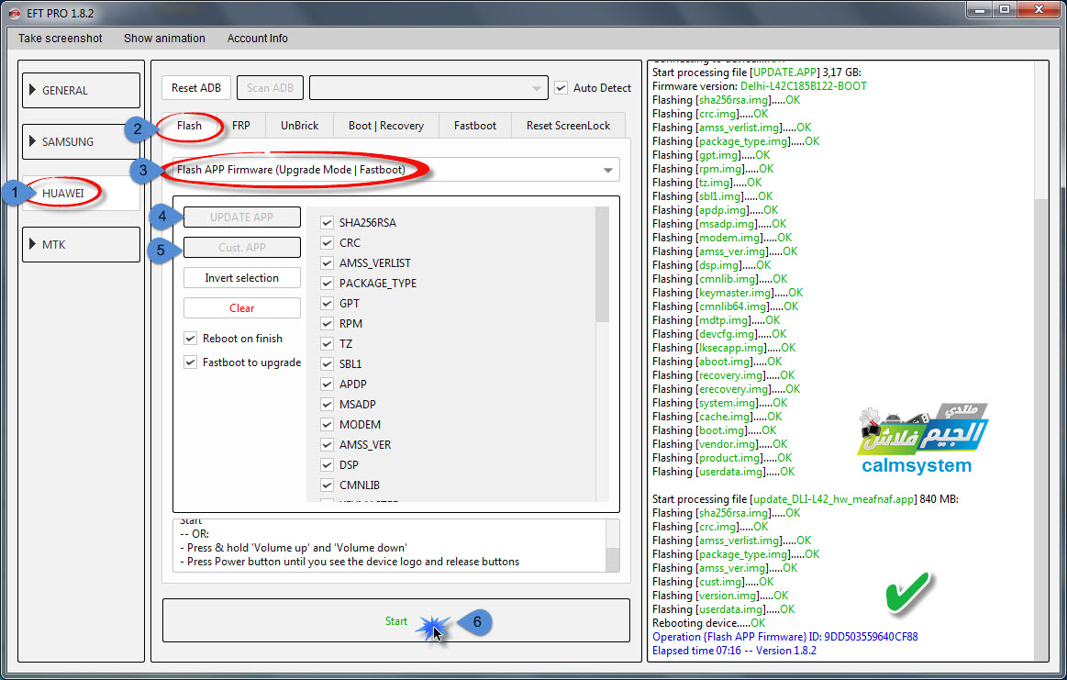The width and height of the screenshot is (1067, 680).
Task: Uncheck the SHA256RSA partition
Action: [x=327, y=223]
